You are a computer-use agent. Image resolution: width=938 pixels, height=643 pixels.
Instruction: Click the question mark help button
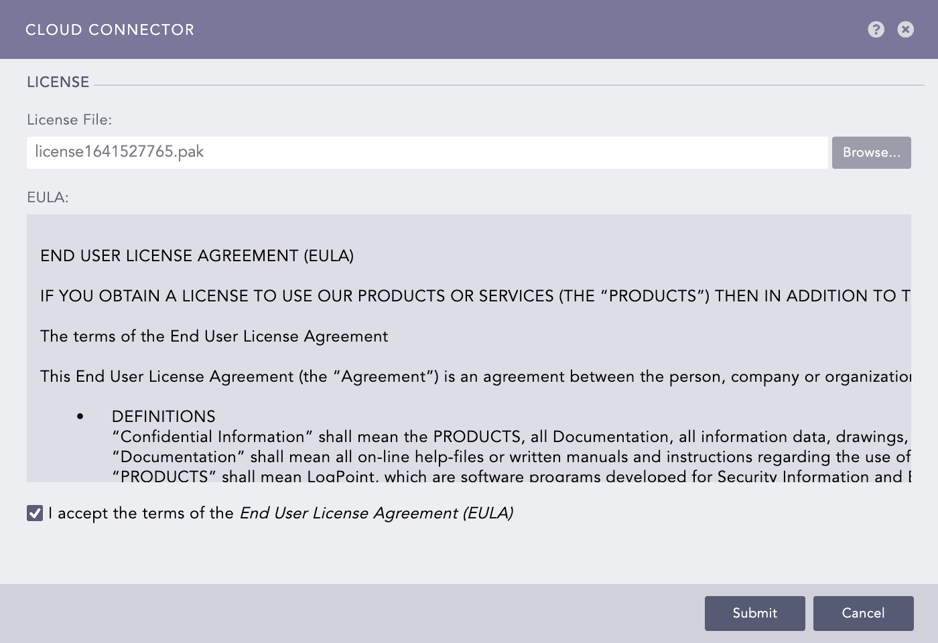(x=875, y=29)
